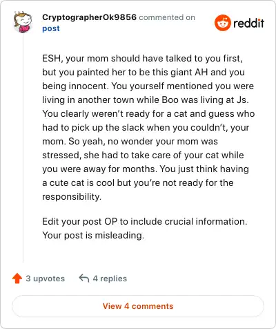Open CryptographerOk9856's profile link
This screenshot has height=329, width=276.
(x=89, y=17)
